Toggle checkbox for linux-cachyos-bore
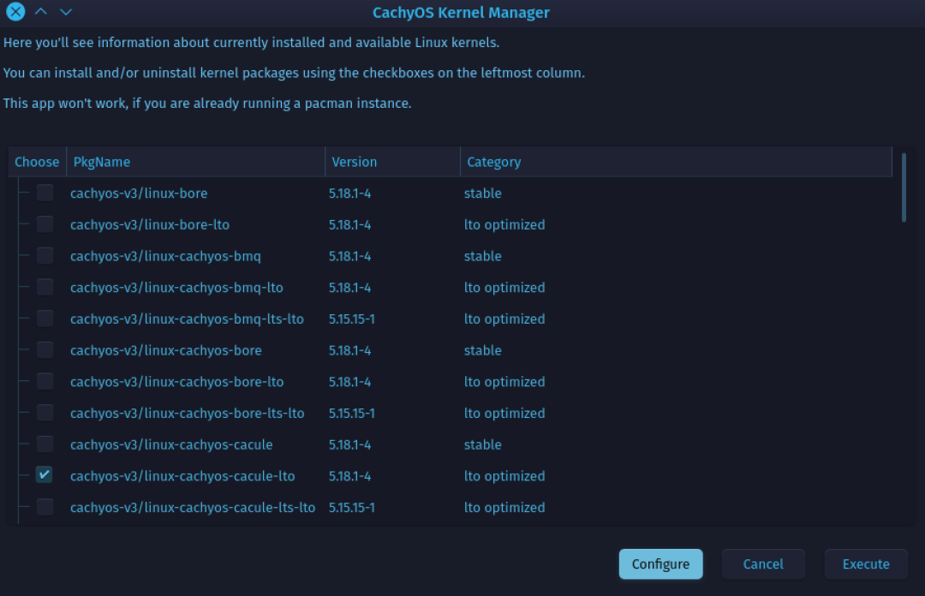This screenshot has height=596, width=925. [45, 349]
